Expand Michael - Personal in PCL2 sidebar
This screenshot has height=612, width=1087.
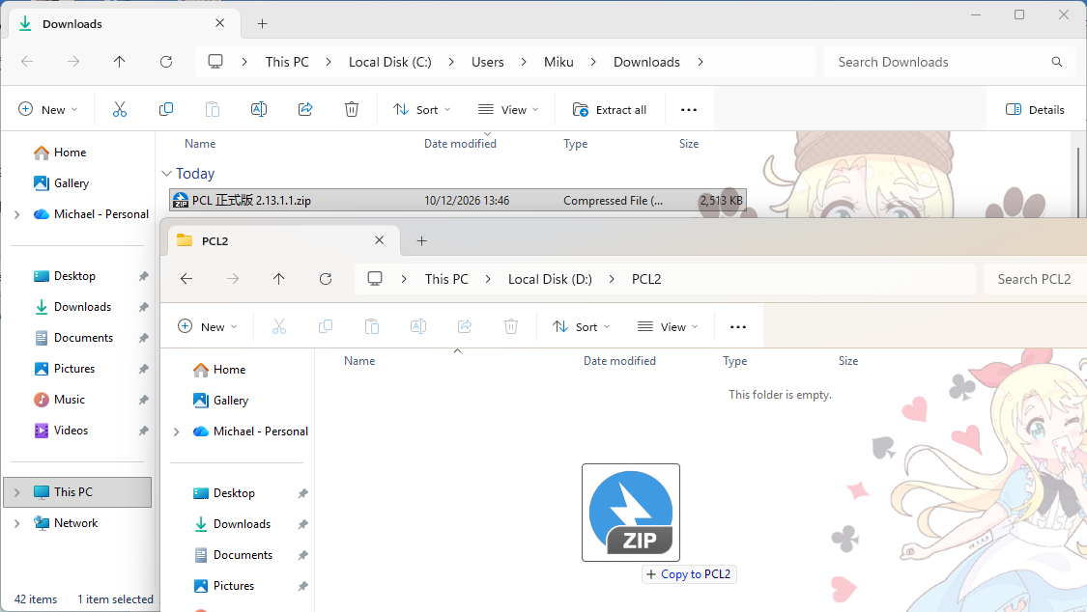click(176, 432)
